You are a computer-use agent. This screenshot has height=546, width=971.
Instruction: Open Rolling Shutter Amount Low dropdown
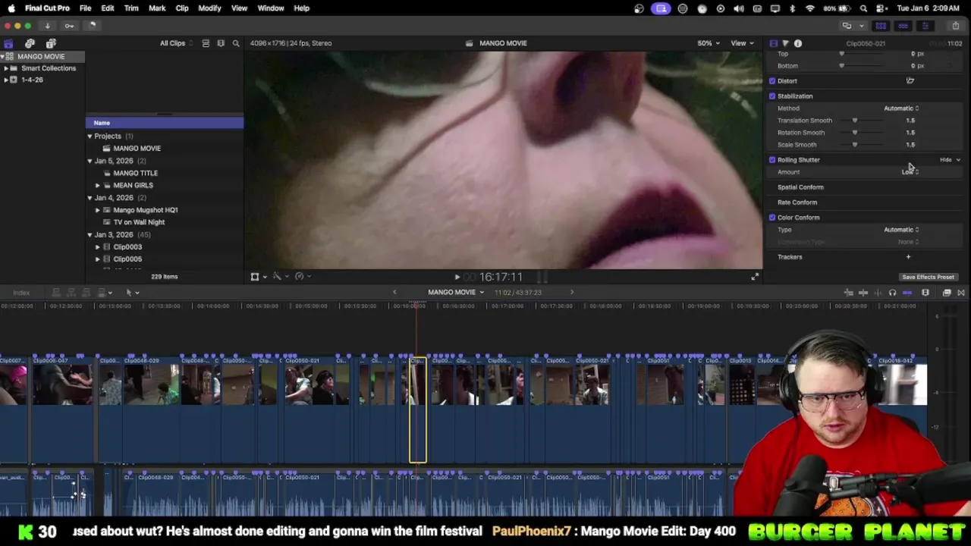pyautogui.click(x=910, y=172)
